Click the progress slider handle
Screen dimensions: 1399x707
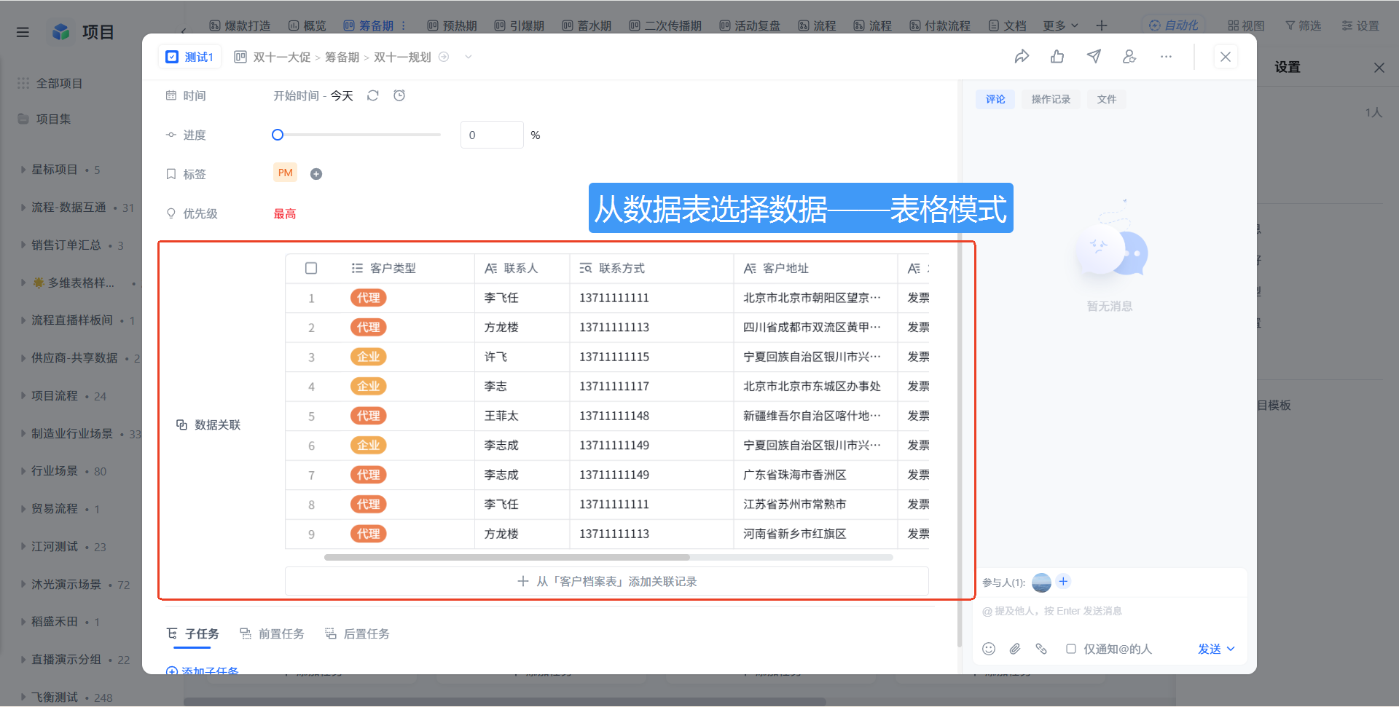coord(278,135)
